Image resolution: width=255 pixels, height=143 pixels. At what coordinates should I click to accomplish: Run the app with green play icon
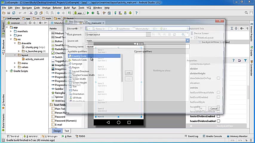(x=88, y=13)
